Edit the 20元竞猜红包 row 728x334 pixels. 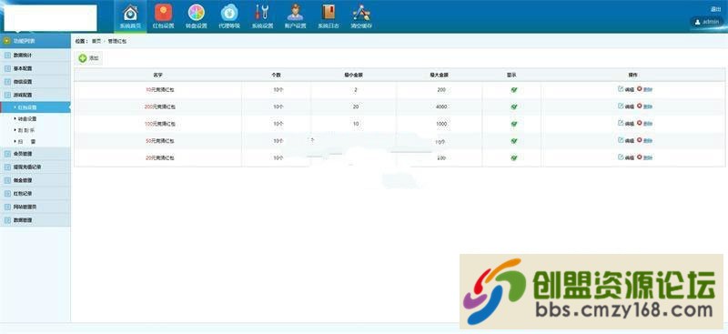tap(625, 157)
